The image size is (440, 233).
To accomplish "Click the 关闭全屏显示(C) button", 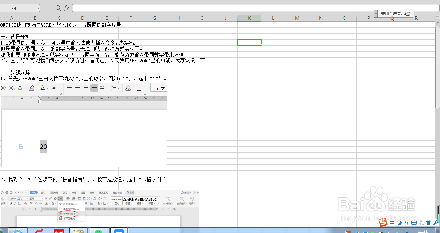I will pyautogui.click(x=395, y=14).
